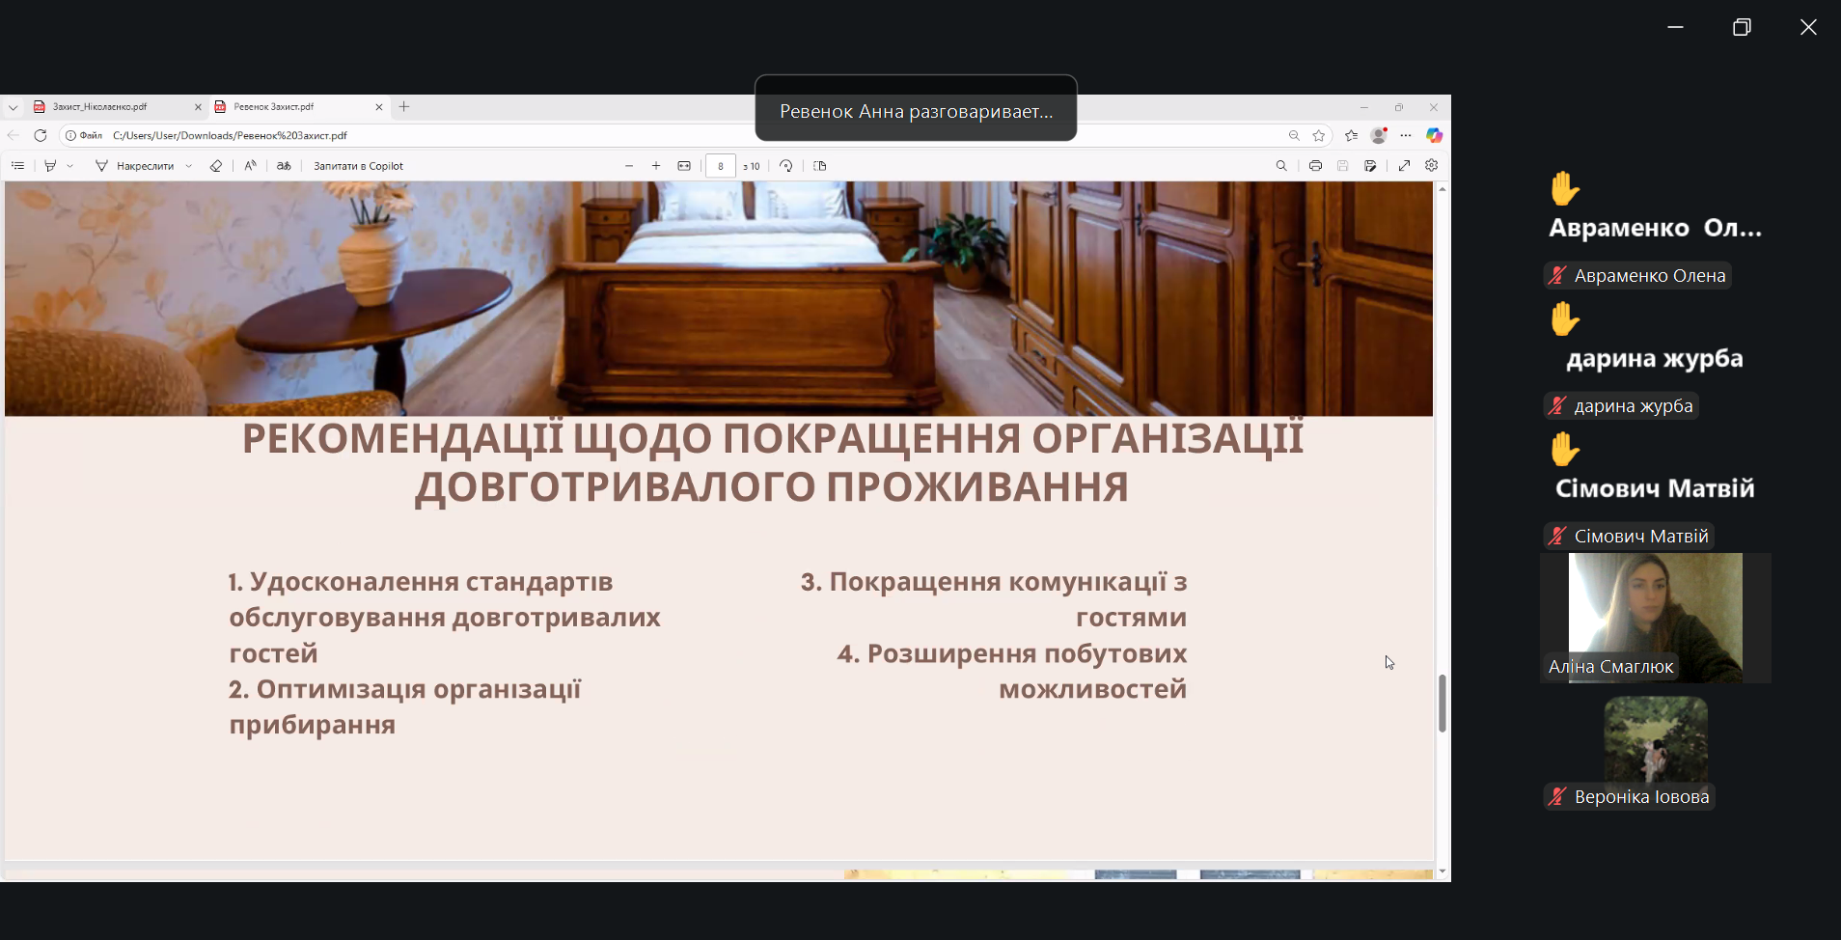Rotate the PDF page
The width and height of the screenshot is (1841, 940).
(786, 166)
